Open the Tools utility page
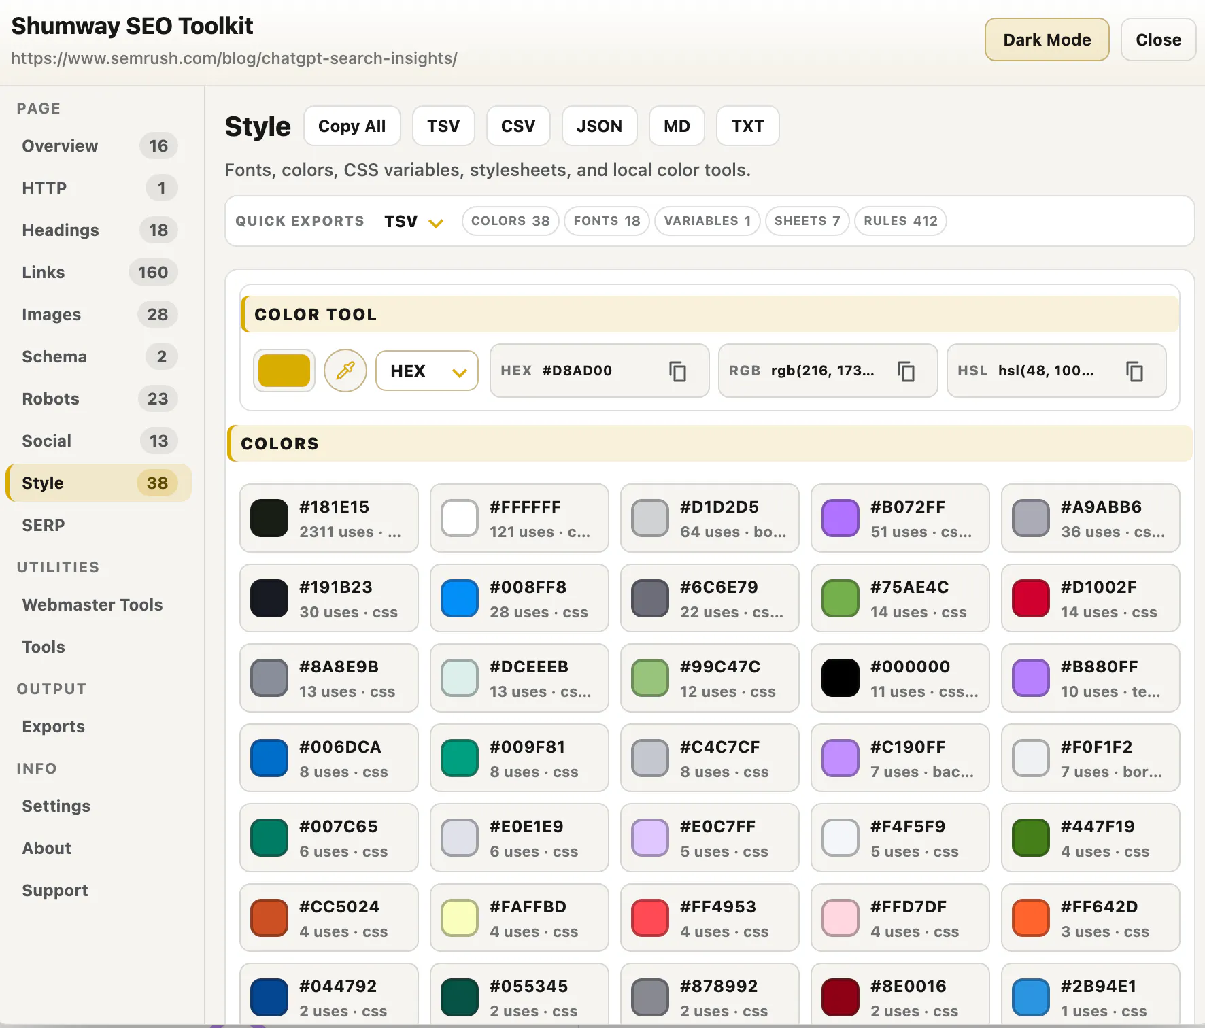 click(99, 647)
